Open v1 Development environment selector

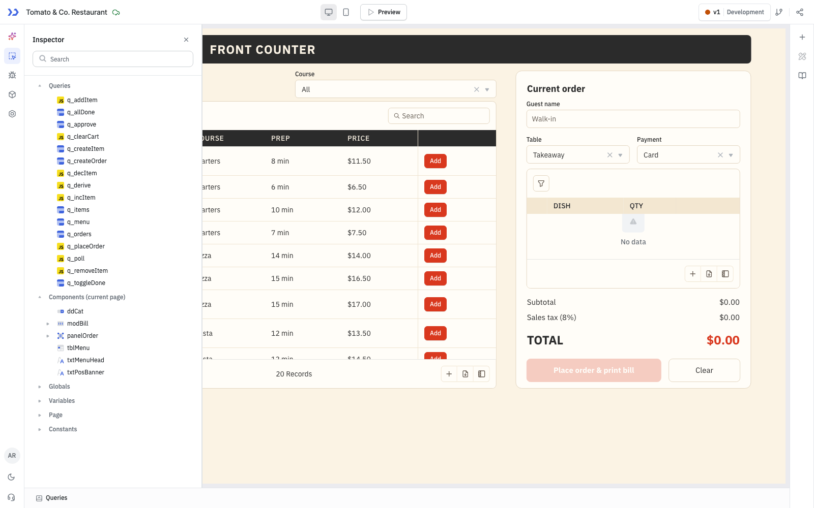tap(734, 12)
